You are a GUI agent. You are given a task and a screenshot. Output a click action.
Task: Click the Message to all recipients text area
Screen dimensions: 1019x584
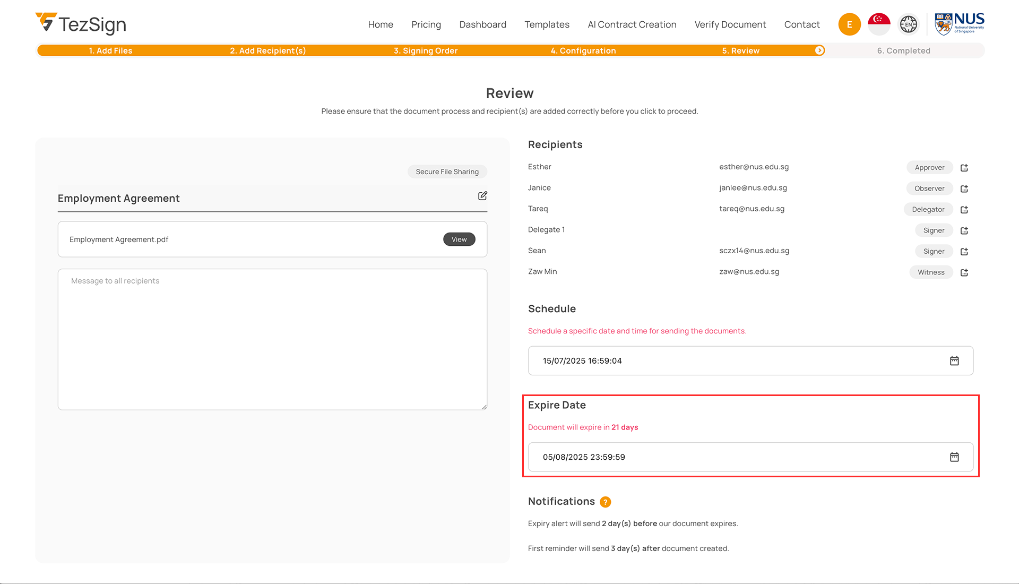pos(272,340)
